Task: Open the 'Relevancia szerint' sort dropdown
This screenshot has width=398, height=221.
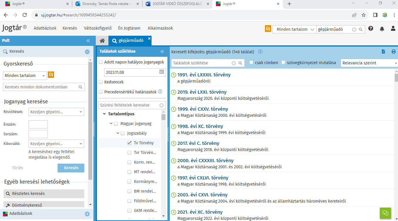Action: click(369, 63)
